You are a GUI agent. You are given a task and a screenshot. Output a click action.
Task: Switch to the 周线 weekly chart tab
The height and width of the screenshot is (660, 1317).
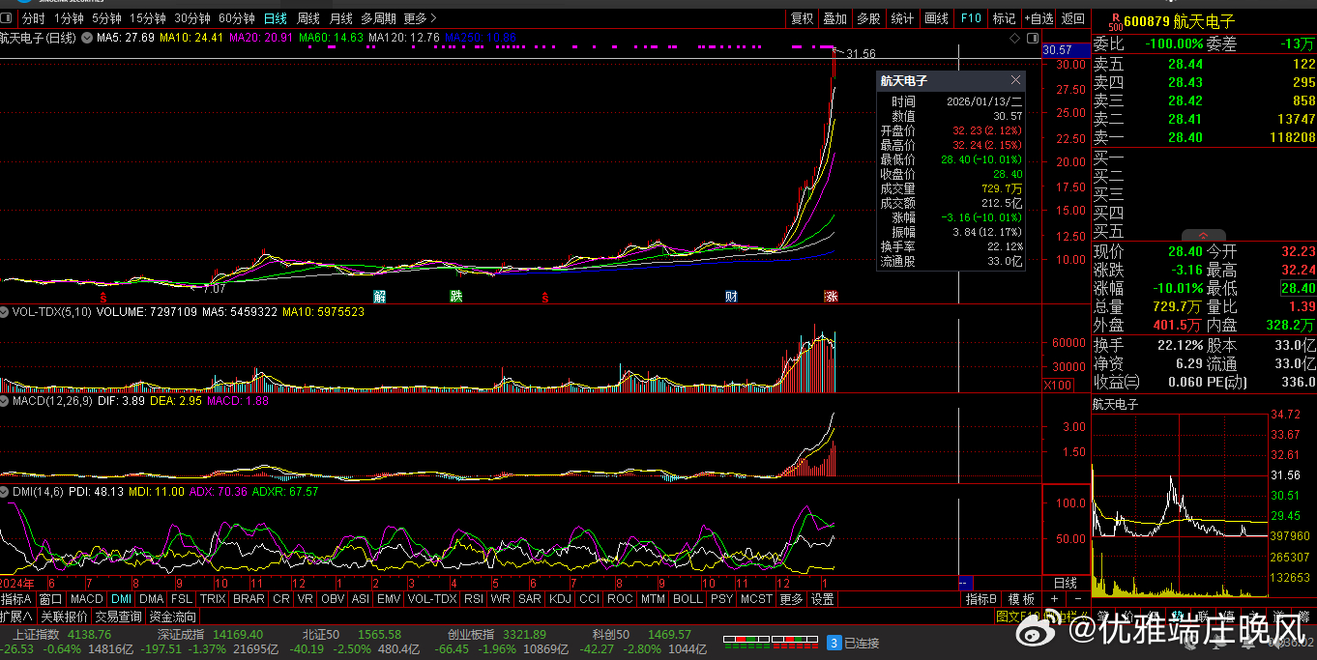(307, 18)
